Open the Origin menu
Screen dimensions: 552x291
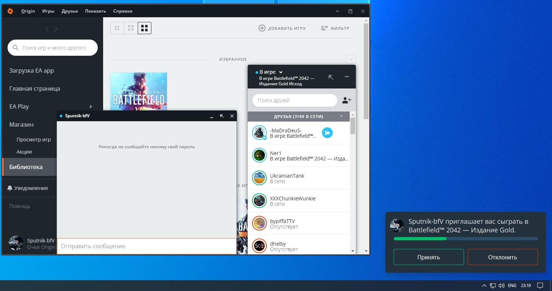click(x=28, y=11)
